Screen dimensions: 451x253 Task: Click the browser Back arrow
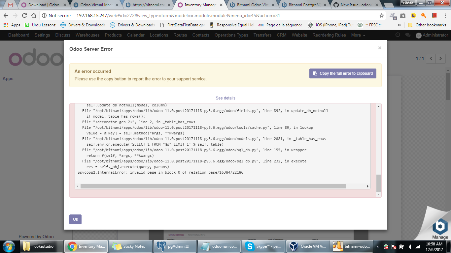click(6, 15)
